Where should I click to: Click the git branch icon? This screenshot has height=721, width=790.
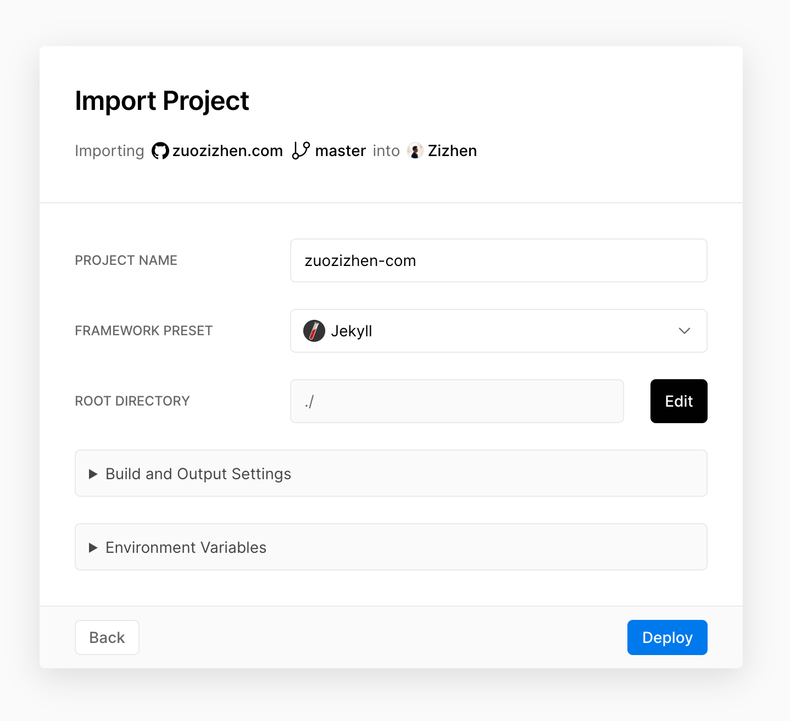(x=301, y=151)
